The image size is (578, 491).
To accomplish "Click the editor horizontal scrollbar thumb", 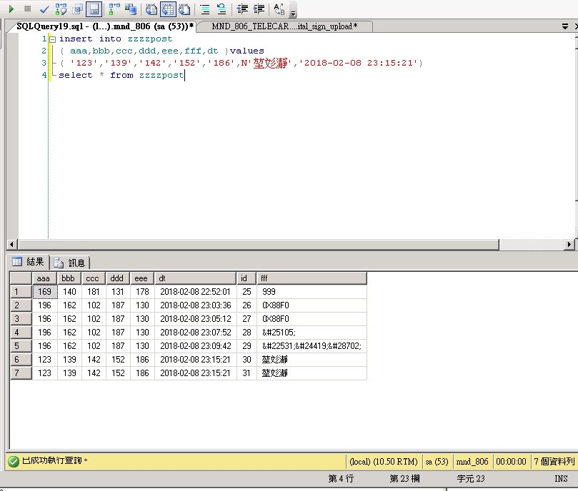I will pos(259,244).
